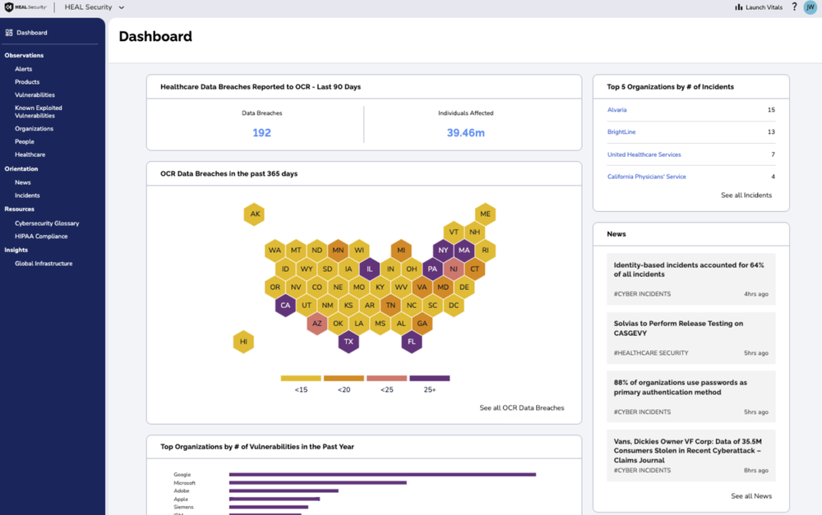This screenshot has height=515, width=822.
Task: Open Alerts under Observations
Action: (23, 68)
